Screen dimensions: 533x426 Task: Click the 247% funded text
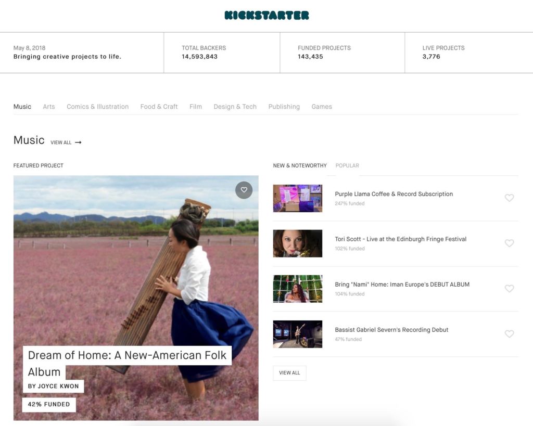tap(349, 203)
